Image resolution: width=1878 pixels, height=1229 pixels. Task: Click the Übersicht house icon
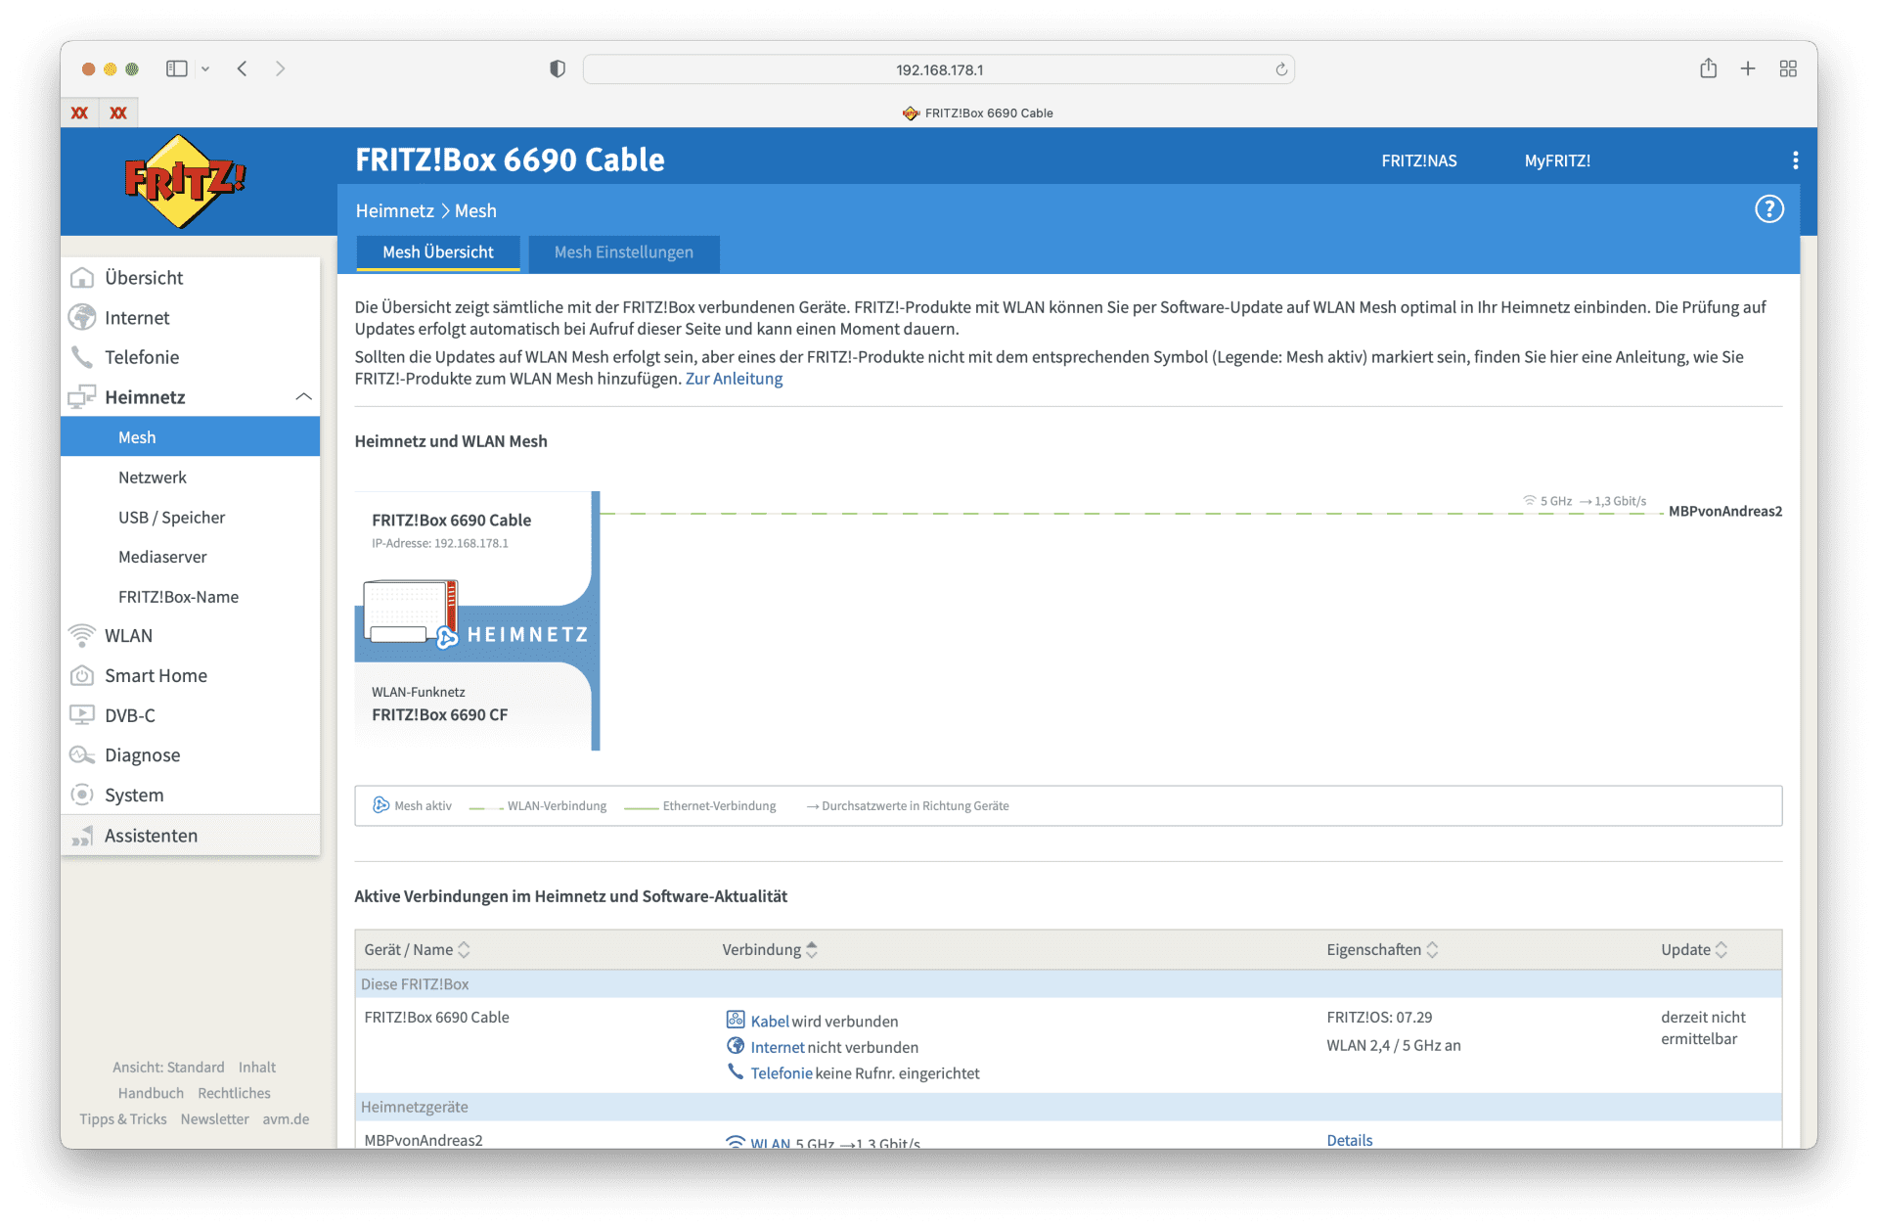[x=82, y=278]
